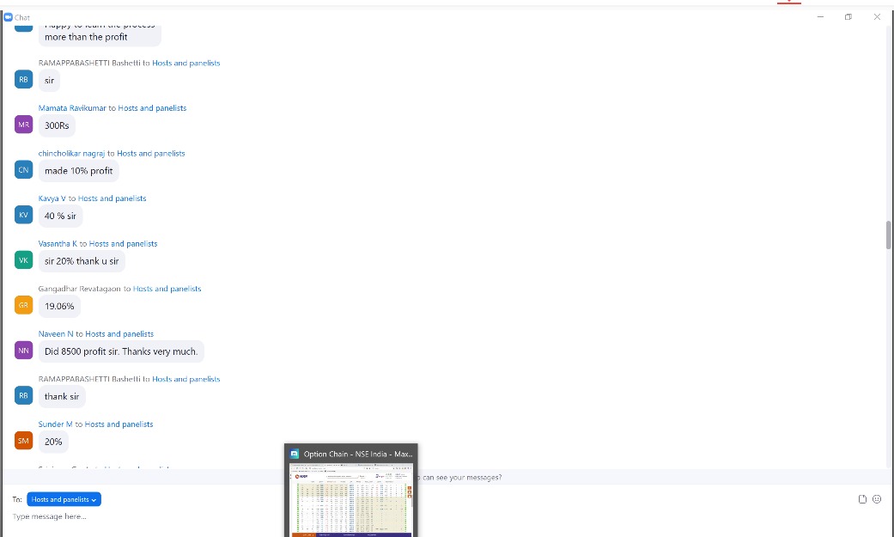Screen dimensions: 894x537
Task: Click the CN avatar of chincholikar nagraj
Action: click(23, 170)
